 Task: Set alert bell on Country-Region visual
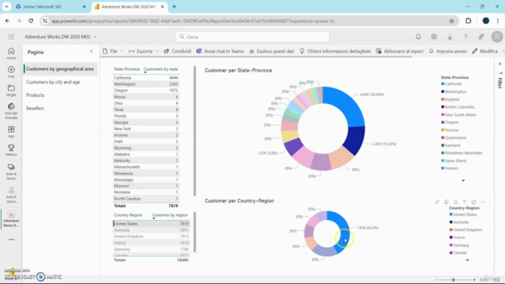455,202
